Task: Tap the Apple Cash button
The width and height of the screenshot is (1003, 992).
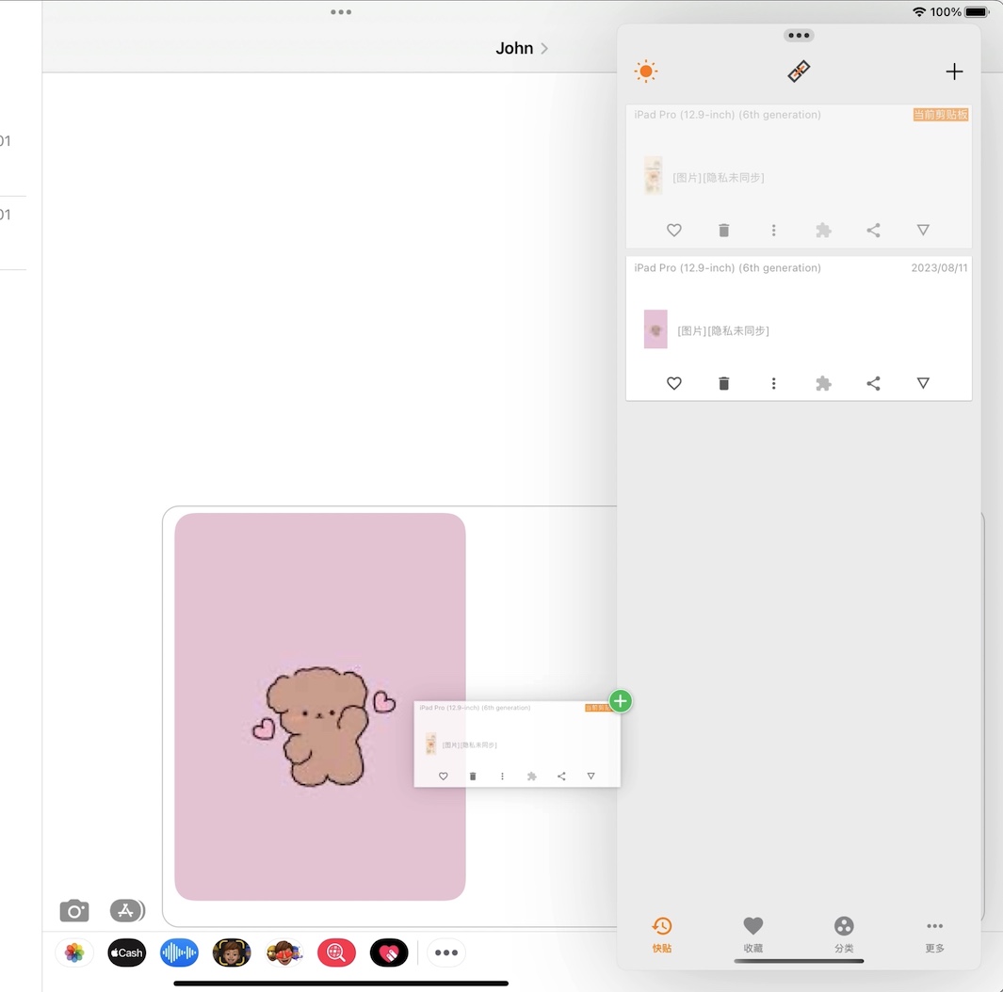Action: [127, 953]
